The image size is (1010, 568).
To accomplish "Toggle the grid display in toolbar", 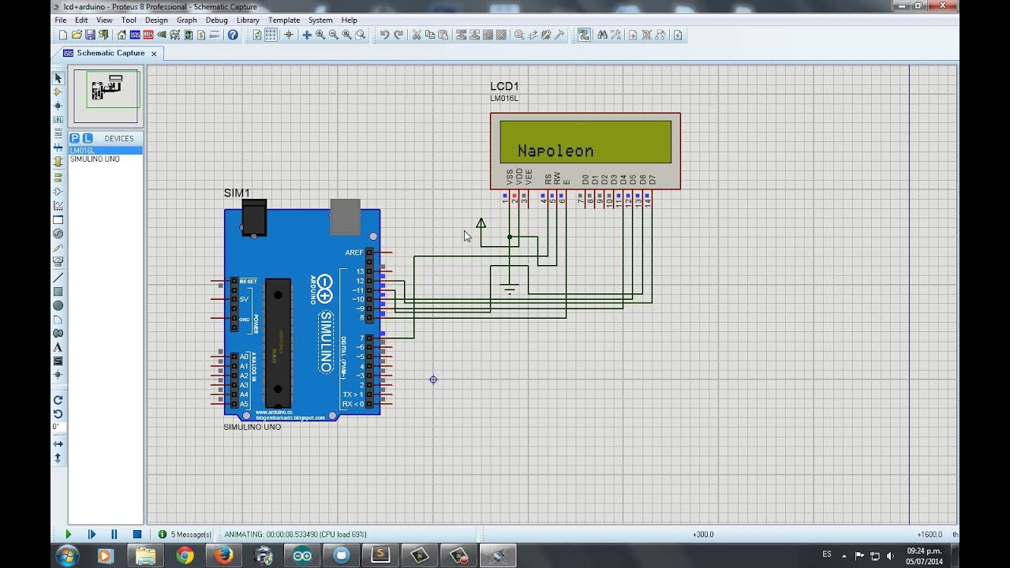I will (271, 35).
